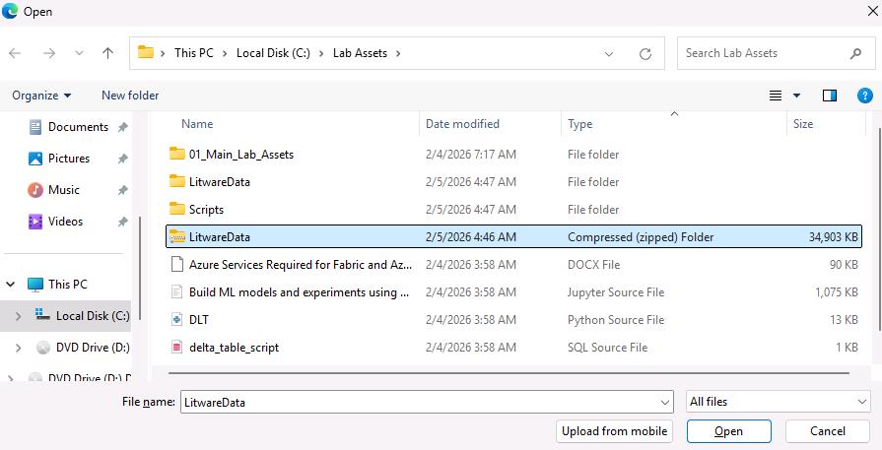Image resolution: width=882 pixels, height=450 pixels.
Task: Expand the File name dropdown arrow
Action: pos(665,403)
